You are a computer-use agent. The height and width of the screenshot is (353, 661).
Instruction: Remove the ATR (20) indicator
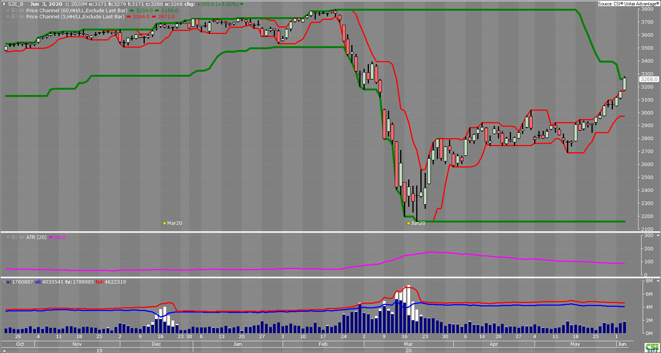click(x=8, y=237)
